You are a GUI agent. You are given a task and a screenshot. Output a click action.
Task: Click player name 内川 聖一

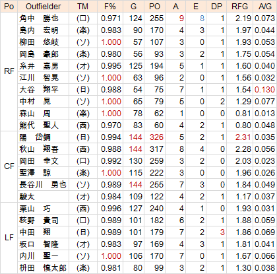tap(39, 256)
